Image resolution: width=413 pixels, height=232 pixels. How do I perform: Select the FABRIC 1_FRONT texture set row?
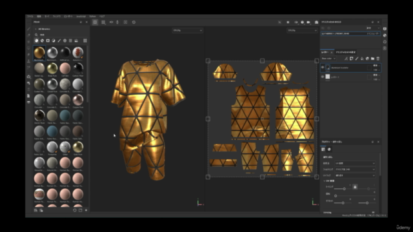tap(350, 34)
